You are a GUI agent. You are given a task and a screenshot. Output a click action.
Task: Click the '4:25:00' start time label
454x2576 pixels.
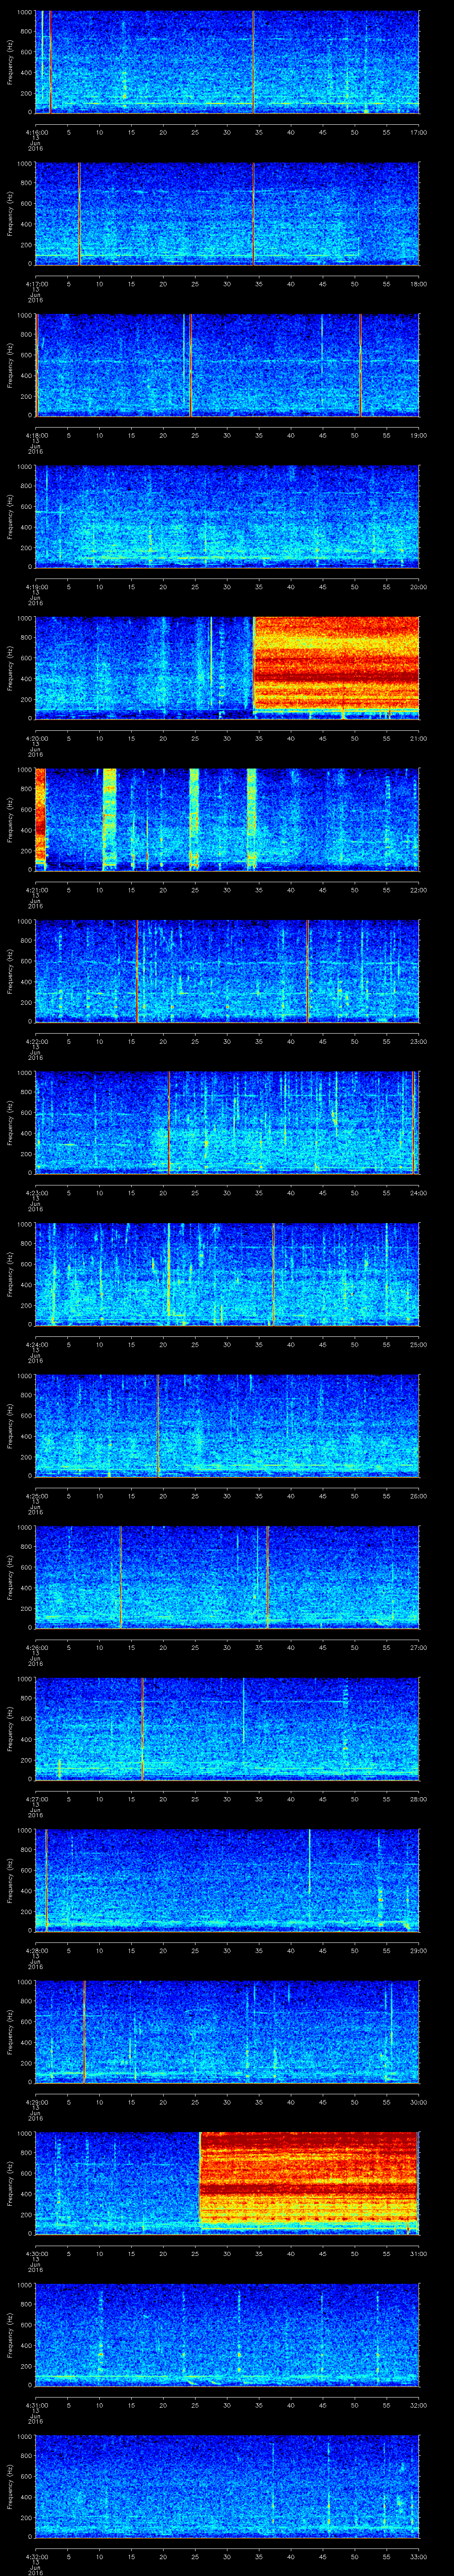tap(36, 1496)
